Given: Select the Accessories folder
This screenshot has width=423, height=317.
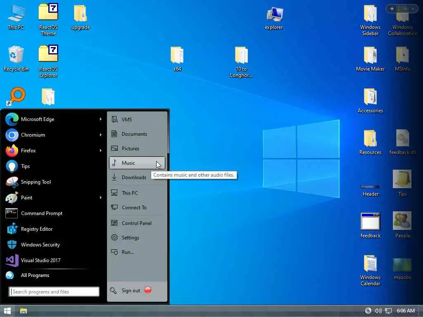Looking at the screenshot, I should coord(370,101).
